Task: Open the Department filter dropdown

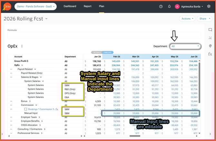Action: click(x=185, y=46)
